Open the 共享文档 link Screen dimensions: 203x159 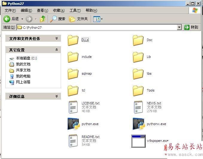[23, 70]
